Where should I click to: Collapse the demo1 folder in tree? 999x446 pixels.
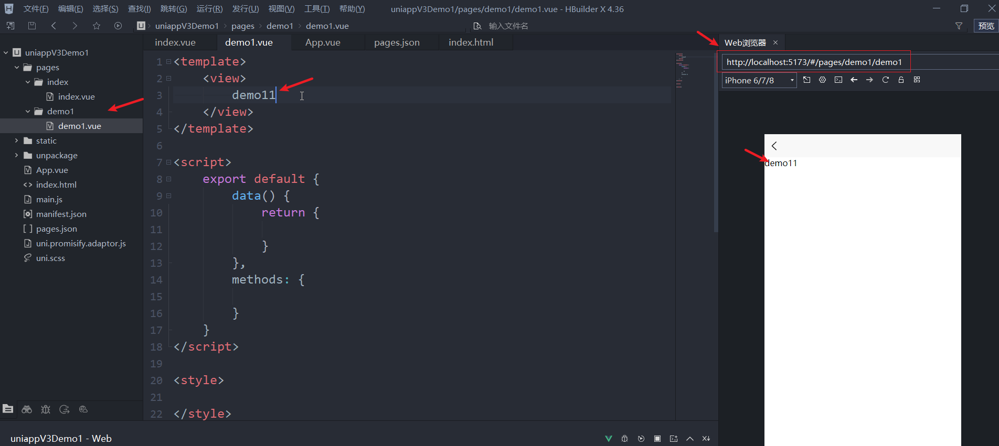point(28,111)
